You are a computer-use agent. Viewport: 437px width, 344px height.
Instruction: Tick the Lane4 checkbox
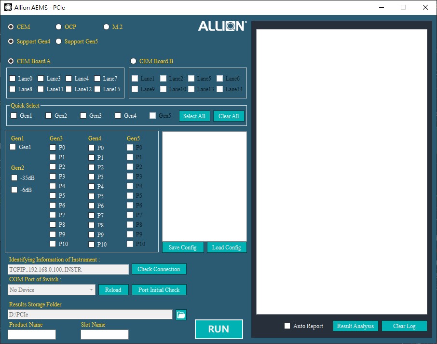tap(69, 78)
